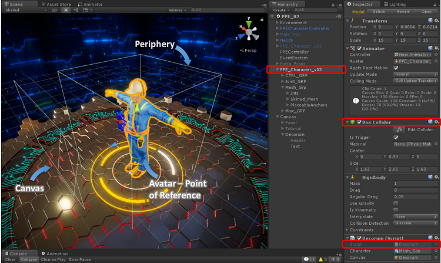
Task: Open Box Collider gear settings menu
Action: pos(436,122)
